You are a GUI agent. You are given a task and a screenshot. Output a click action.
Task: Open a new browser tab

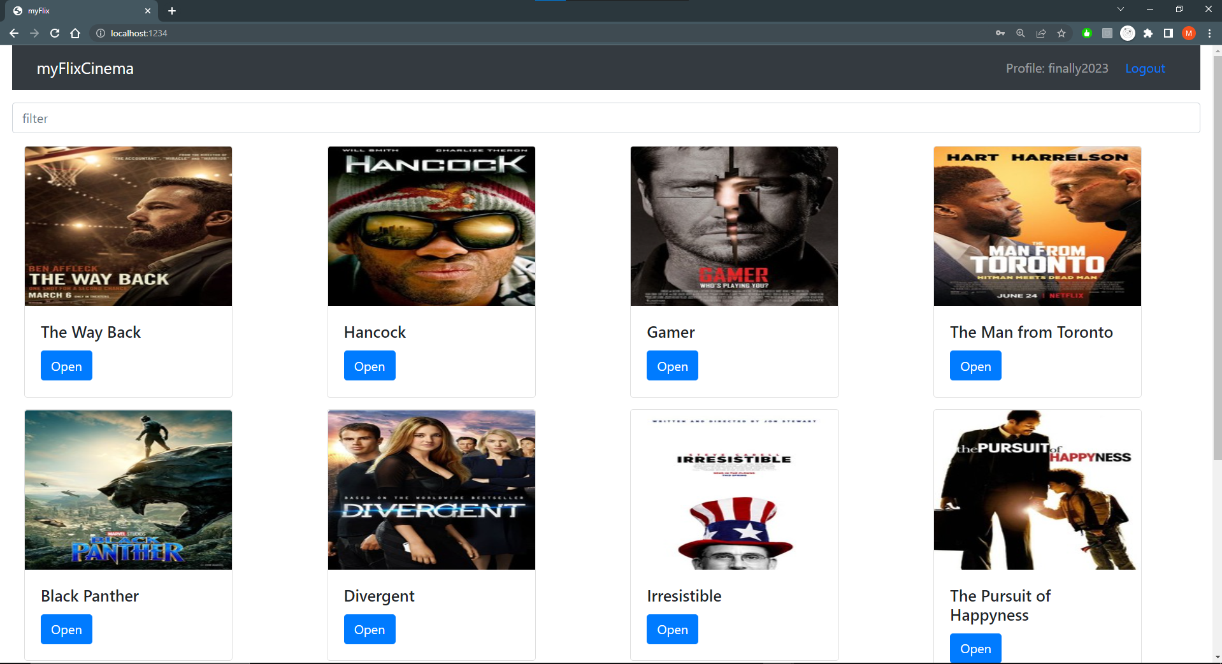(x=172, y=11)
